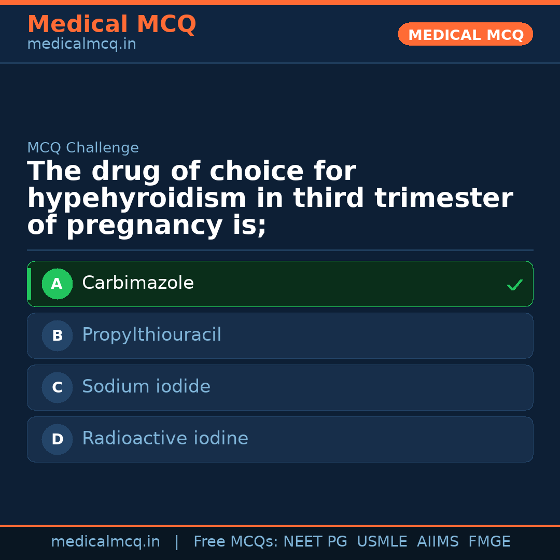Viewport: 560px width, 560px height.
Task: Select the Carbimazole answer text
Action: point(138,283)
